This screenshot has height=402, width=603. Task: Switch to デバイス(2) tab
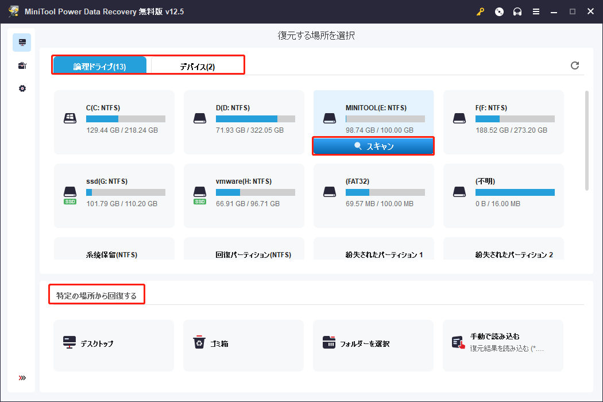tap(198, 66)
